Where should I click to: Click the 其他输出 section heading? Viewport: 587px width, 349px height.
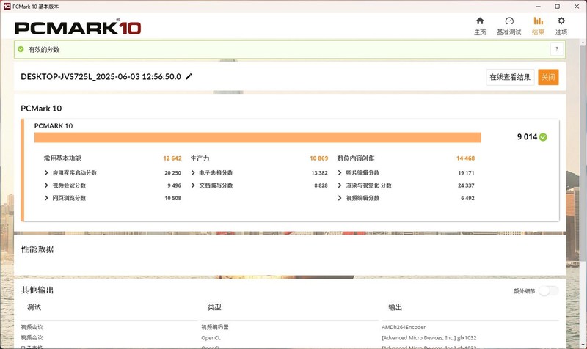point(37,290)
